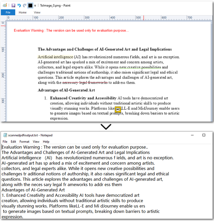Click the 'Advantages of AI-Generated Art' heading in Paint
This screenshot has width=214, height=221.
tap(66, 90)
